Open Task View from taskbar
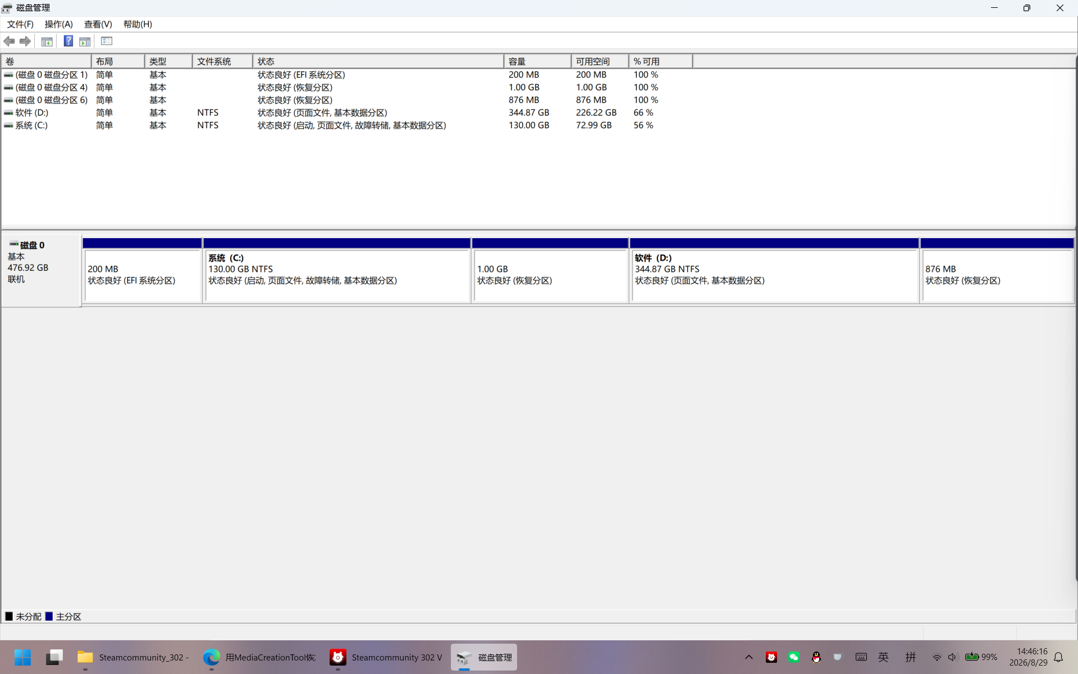This screenshot has width=1078, height=674. 54,657
